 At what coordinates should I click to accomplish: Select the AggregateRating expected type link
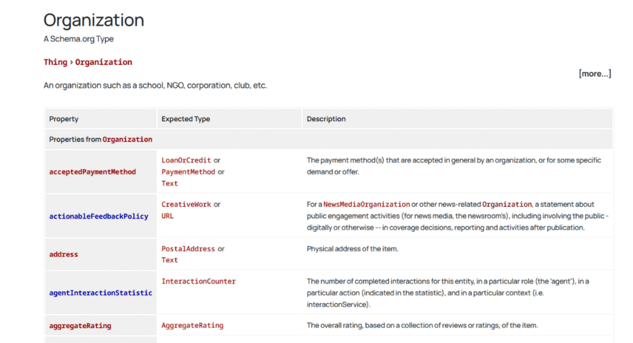coord(192,326)
